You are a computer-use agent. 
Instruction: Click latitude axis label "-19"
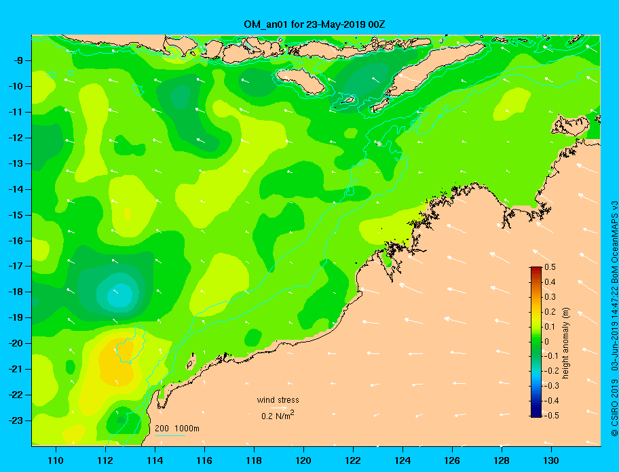pyautogui.click(x=16, y=317)
